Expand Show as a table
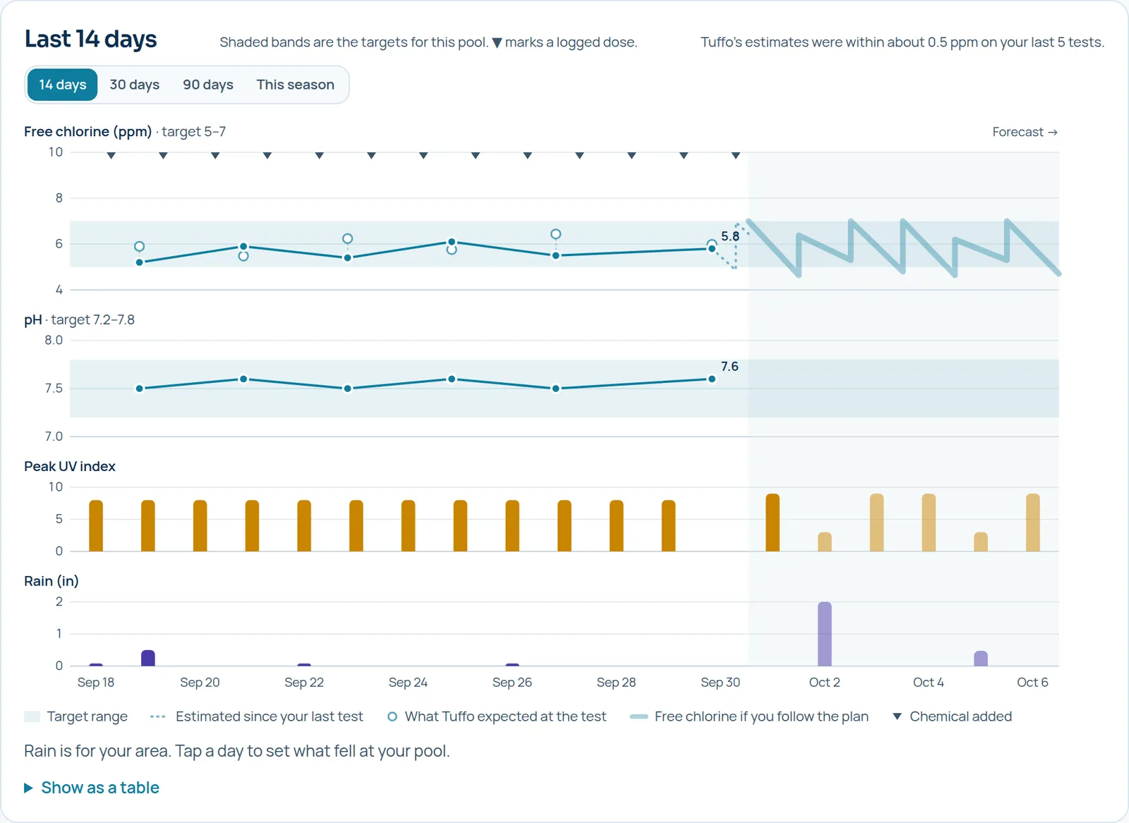The height and width of the screenshot is (823, 1129). coord(92,788)
